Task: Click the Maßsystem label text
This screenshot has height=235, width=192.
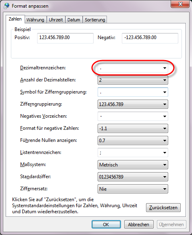Action: (x=33, y=164)
